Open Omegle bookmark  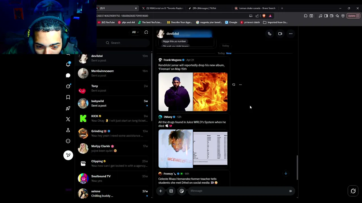231,22
